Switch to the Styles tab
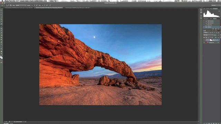 (x=211, y=19)
